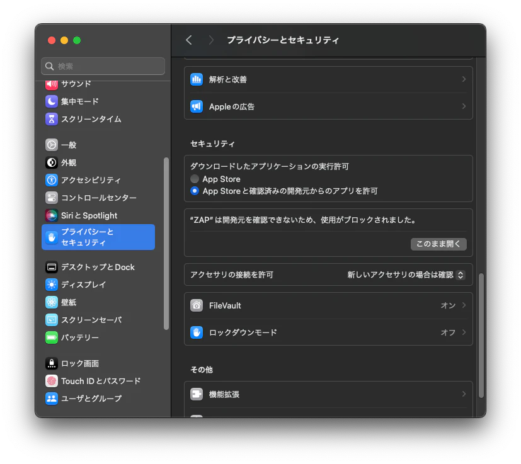Screen dimensions: 521x464
Task: Click the ロック画面 sidebar label
Action: (80, 363)
